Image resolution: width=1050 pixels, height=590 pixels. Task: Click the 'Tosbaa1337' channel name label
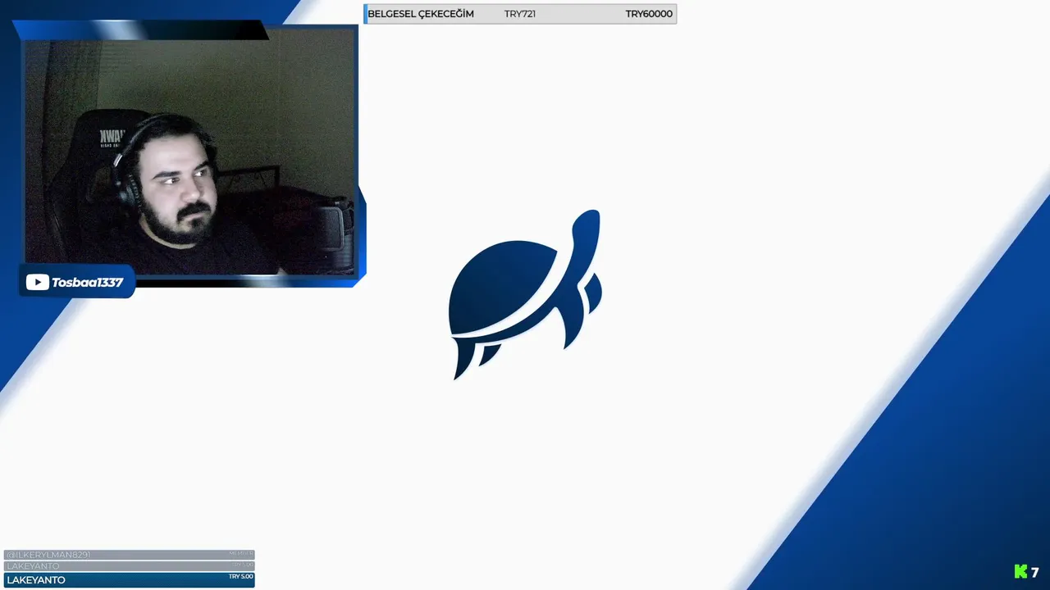click(x=87, y=283)
